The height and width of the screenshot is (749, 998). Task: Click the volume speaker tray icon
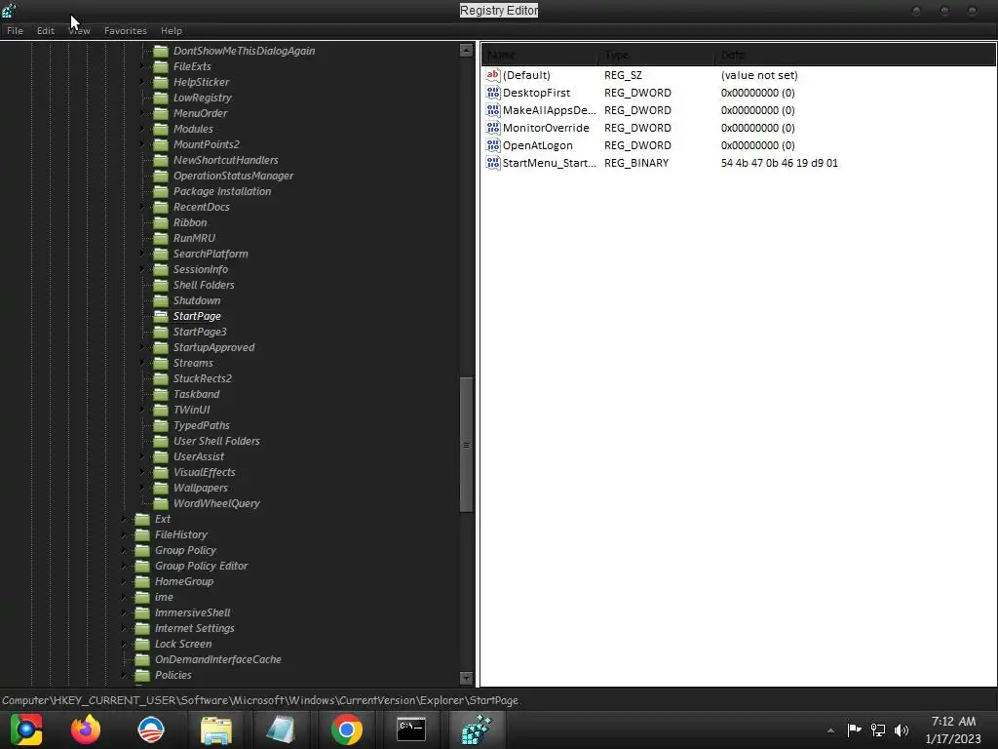pyautogui.click(x=902, y=729)
